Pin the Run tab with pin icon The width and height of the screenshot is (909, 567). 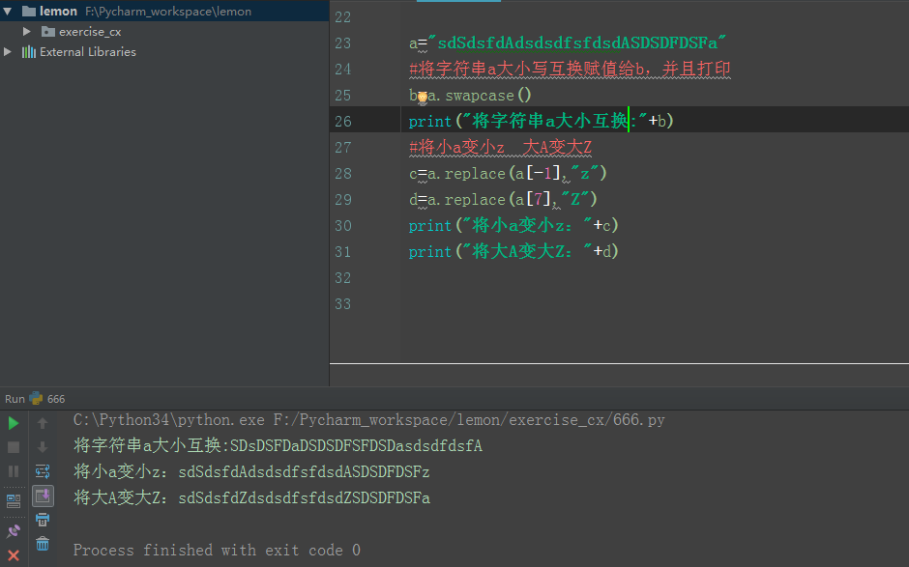tap(14, 530)
